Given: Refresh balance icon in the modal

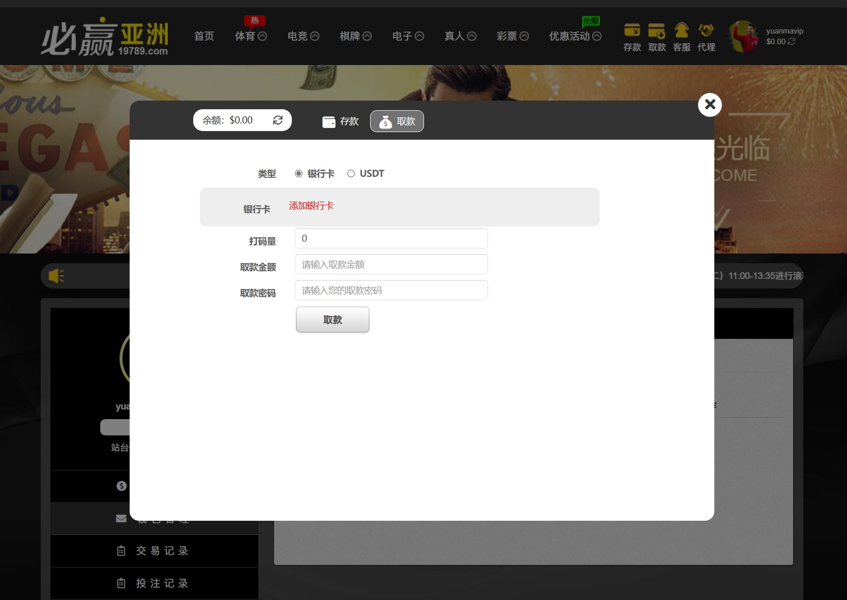Looking at the screenshot, I should (278, 120).
